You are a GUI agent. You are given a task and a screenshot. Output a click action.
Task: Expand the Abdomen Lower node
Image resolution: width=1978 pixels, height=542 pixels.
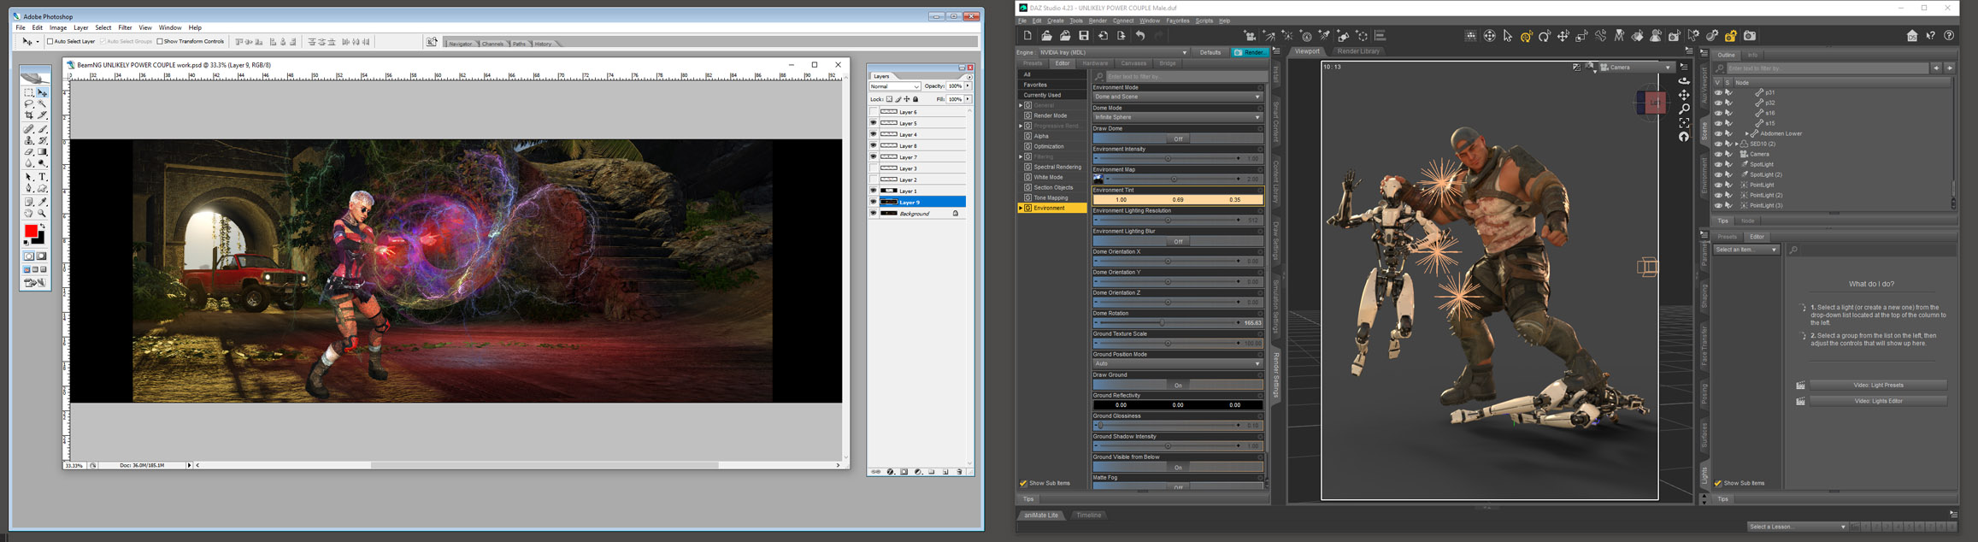coord(1746,133)
